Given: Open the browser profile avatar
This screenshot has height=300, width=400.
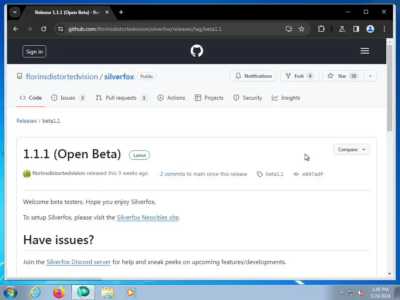Looking at the screenshot, I should (370, 29).
